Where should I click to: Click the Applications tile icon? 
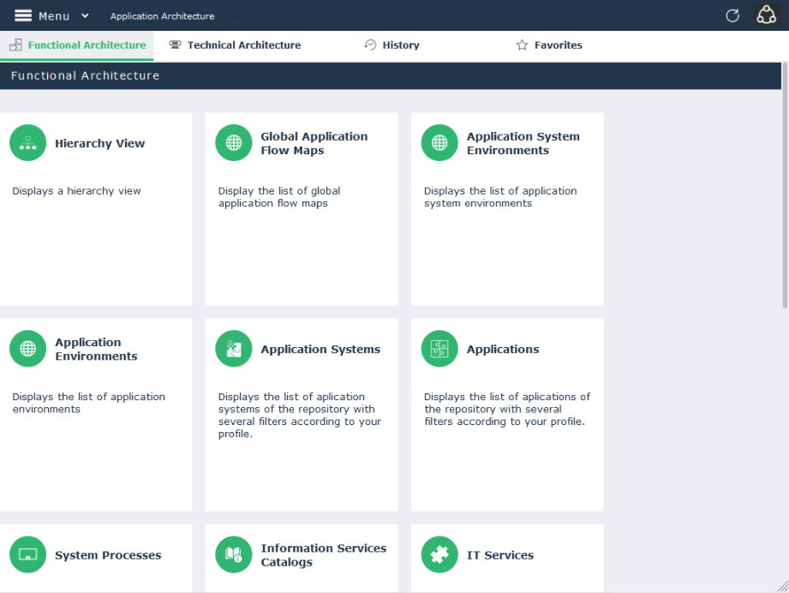point(439,349)
